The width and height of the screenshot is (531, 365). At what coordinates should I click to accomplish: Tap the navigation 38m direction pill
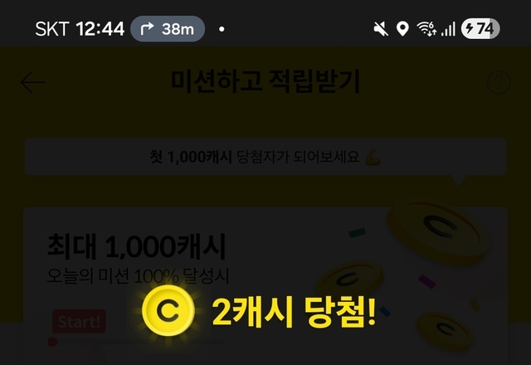[x=168, y=29]
